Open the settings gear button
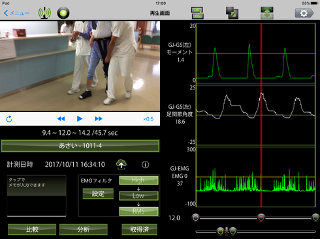320x239 pixels. point(304,13)
